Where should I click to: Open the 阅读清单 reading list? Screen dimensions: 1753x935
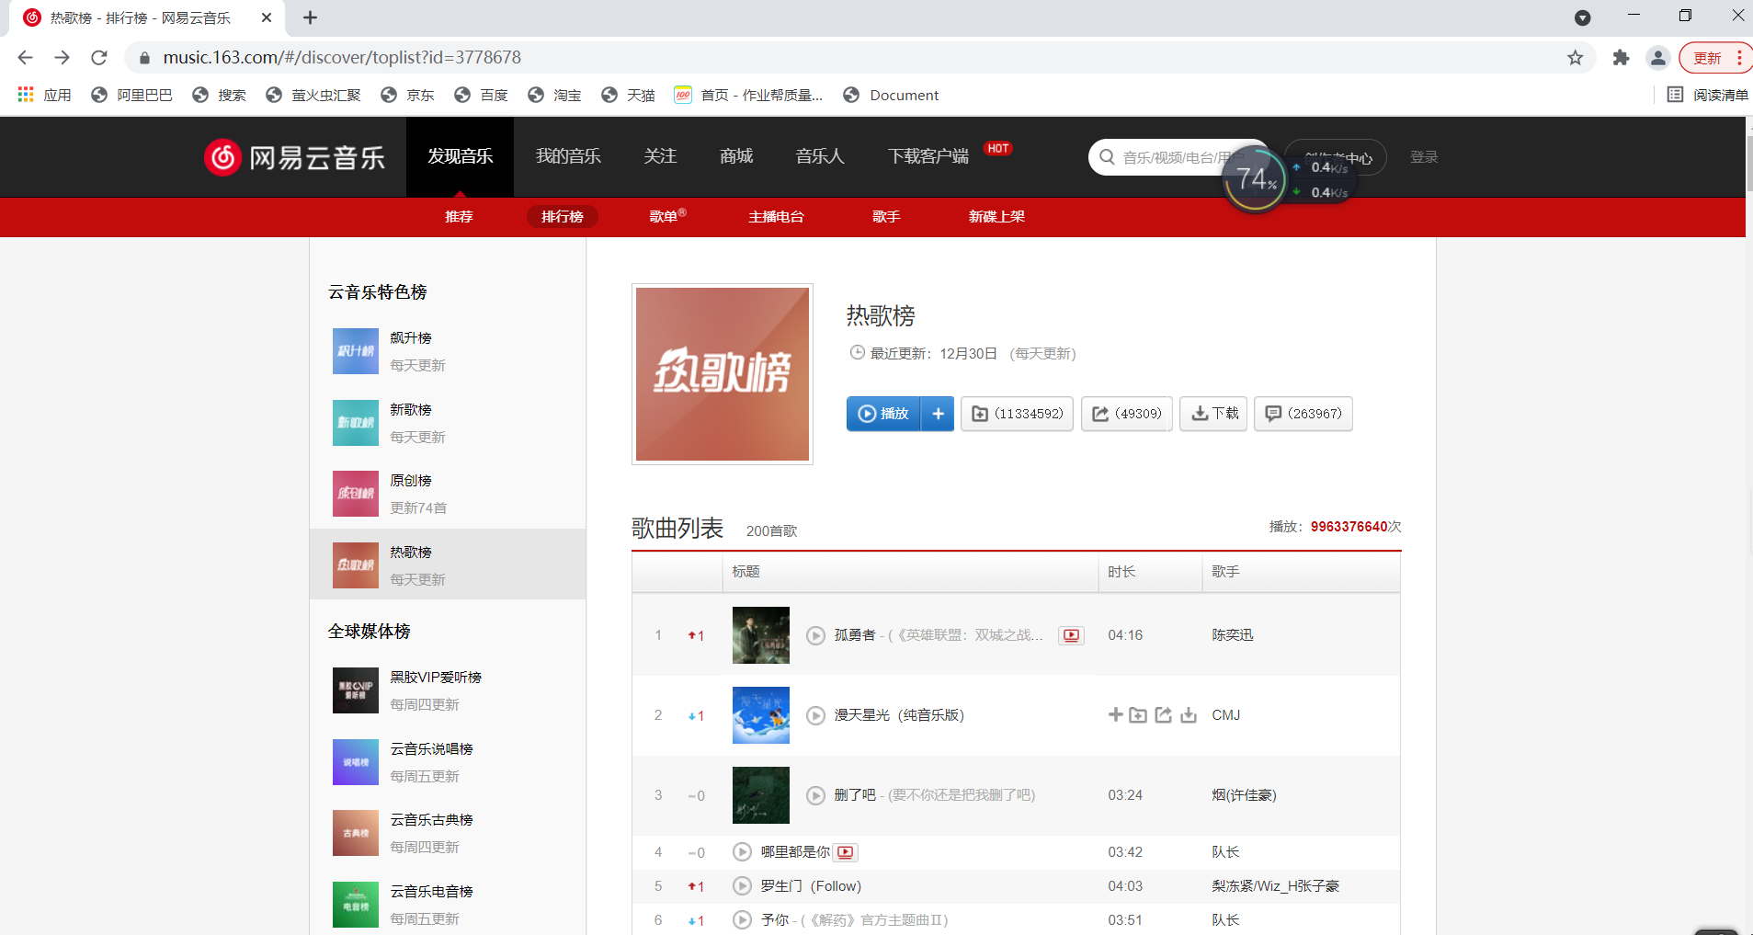point(1708,95)
